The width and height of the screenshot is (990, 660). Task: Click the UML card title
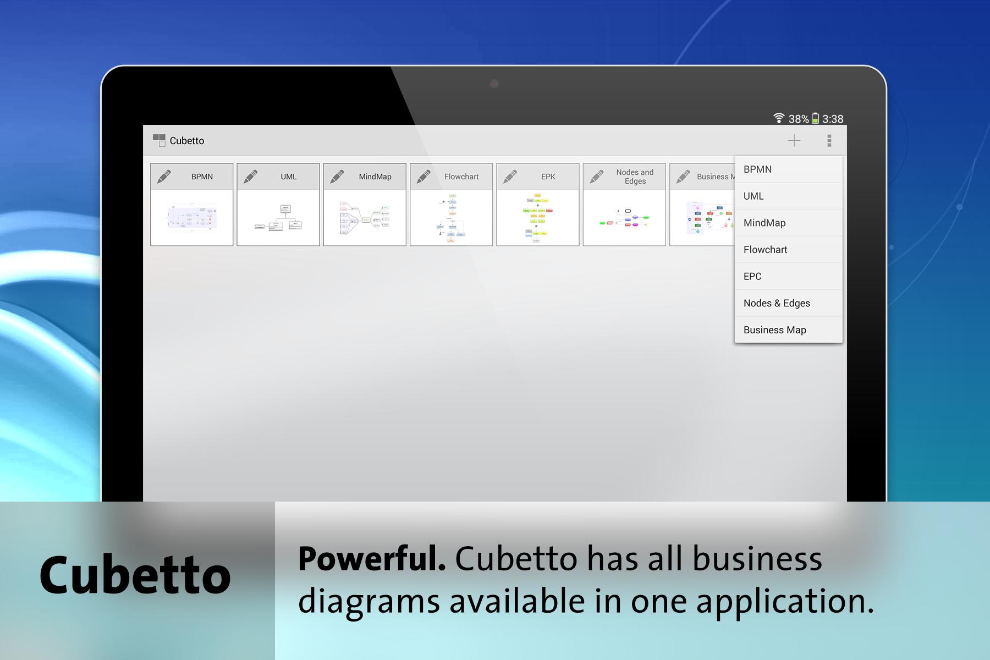[289, 177]
